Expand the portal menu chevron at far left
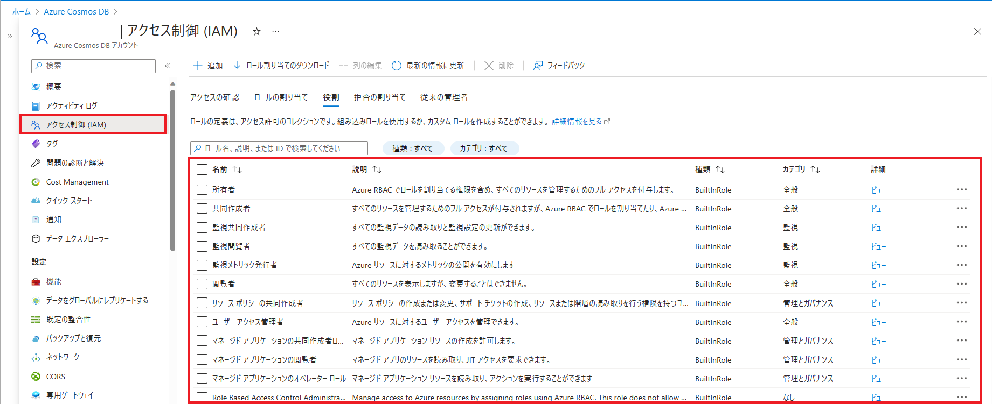992x404 pixels. [10, 37]
